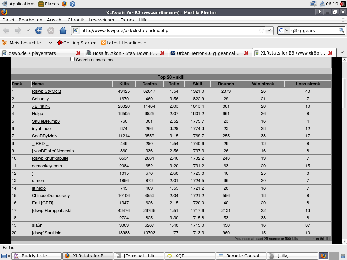Screen dimensions: 347x260
Task: Click the stop loading icon
Action: coord(51,30)
